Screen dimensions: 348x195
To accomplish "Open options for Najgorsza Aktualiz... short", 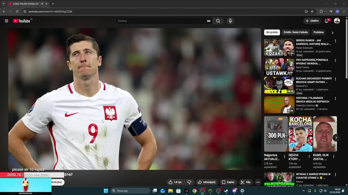I will 284,157.
